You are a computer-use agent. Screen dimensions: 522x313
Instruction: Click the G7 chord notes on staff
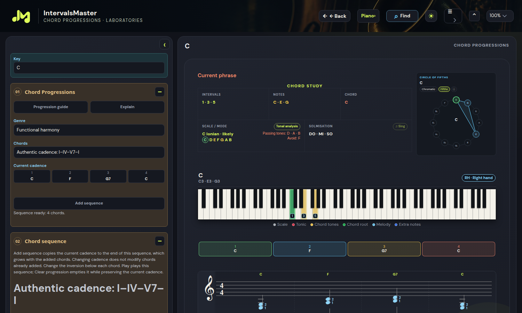pos(395,299)
